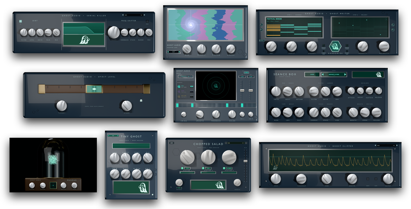Click the melody Groove Change icon in Ghost Writer
Image resolution: width=411 pixels, height=209 pixels.
point(347,45)
